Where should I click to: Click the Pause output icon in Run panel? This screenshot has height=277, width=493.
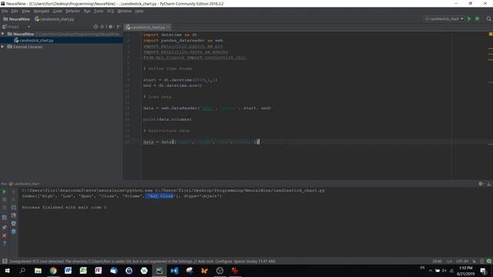[x=4, y=207]
